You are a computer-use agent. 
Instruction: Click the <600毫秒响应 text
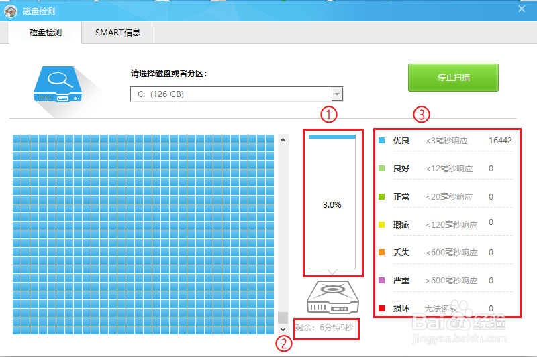(x=451, y=253)
